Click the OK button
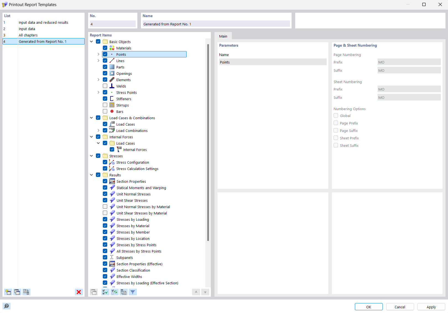Viewport: 448px width, 313px height. [x=369, y=307]
